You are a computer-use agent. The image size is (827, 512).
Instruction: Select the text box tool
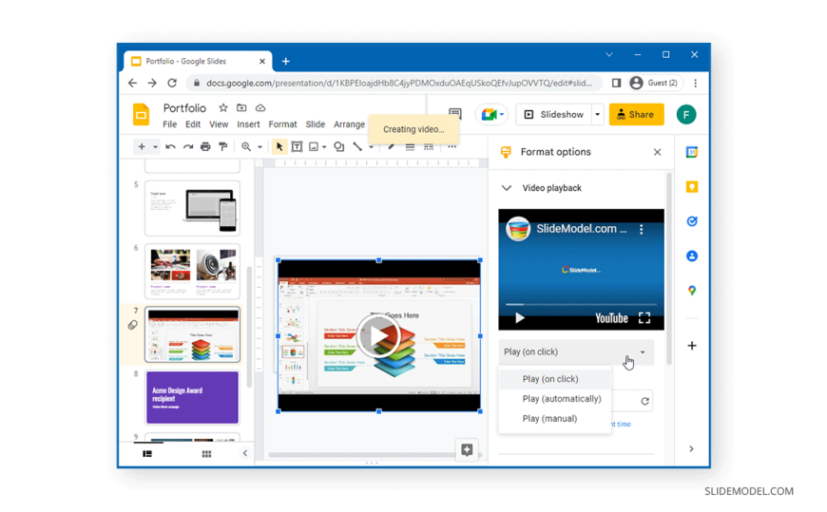(297, 146)
